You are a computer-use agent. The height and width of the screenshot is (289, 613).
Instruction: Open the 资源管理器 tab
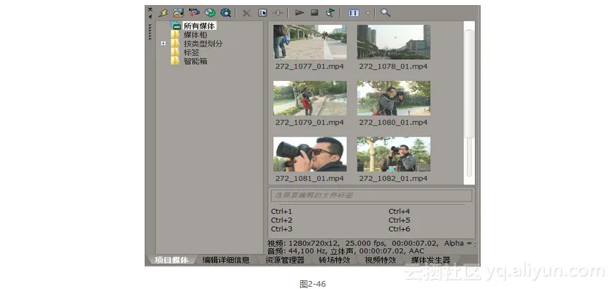285,260
